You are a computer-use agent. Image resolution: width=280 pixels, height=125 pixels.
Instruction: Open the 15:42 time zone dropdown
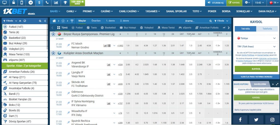point(259,3)
